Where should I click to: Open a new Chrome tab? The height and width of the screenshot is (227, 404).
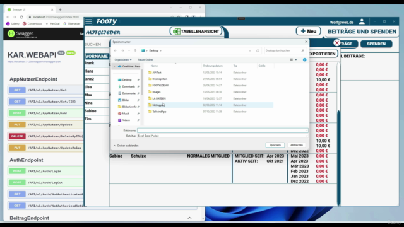coord(60,9)
